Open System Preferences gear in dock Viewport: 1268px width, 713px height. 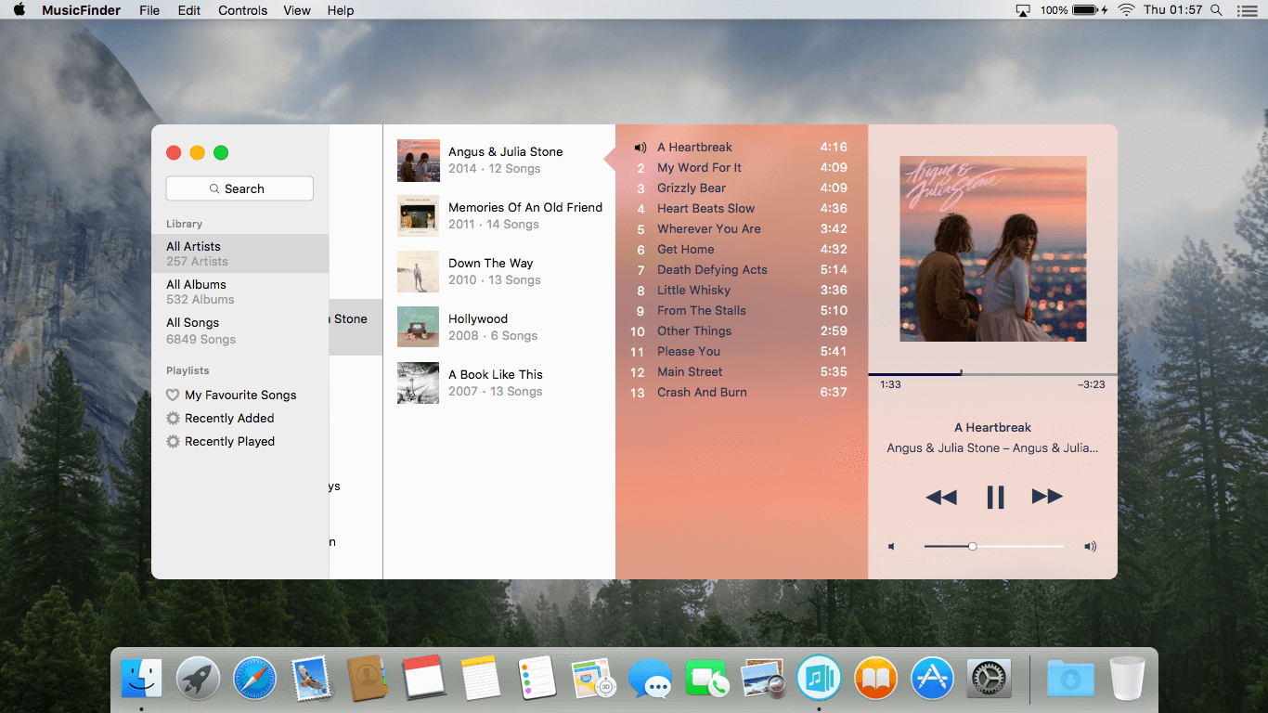tap(989, 679)
